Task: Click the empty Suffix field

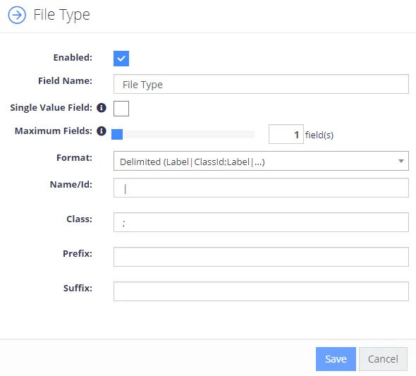Action: pos(261,291)
